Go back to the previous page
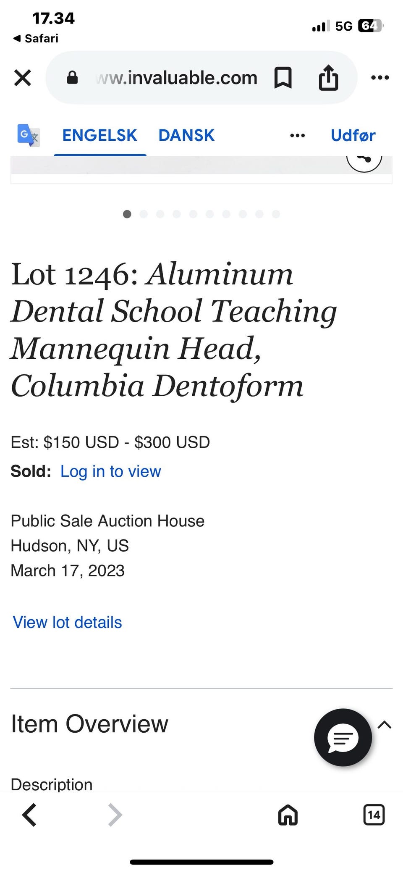This screenshot has height=873, width=403. 29,815
